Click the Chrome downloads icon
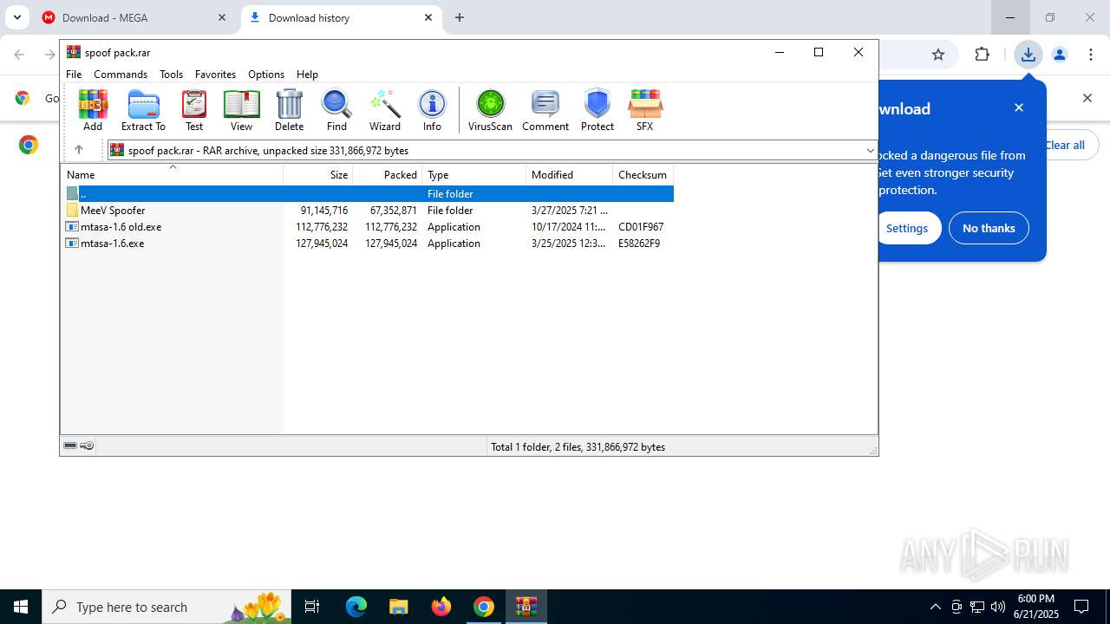 [1028, 55]
